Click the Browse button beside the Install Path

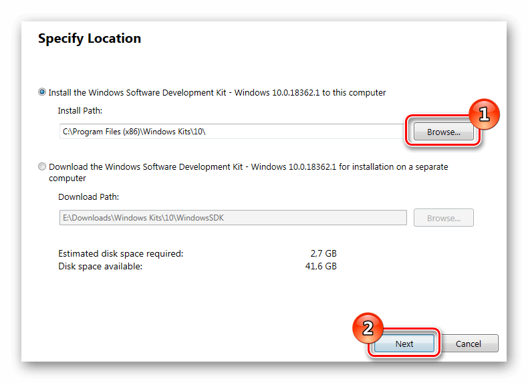pos(444,132)
